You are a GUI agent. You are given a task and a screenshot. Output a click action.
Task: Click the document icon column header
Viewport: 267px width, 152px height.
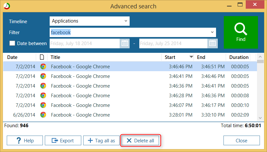tap(42, 57)
